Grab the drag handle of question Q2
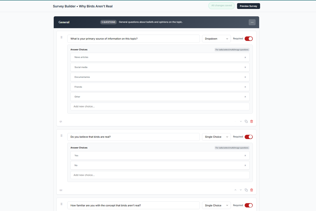Image resolution: width=316 pixels, height=211 pixels. [x=61, y=135]
